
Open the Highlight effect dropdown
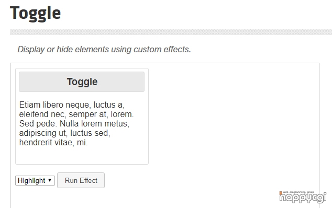click(35, 180)
